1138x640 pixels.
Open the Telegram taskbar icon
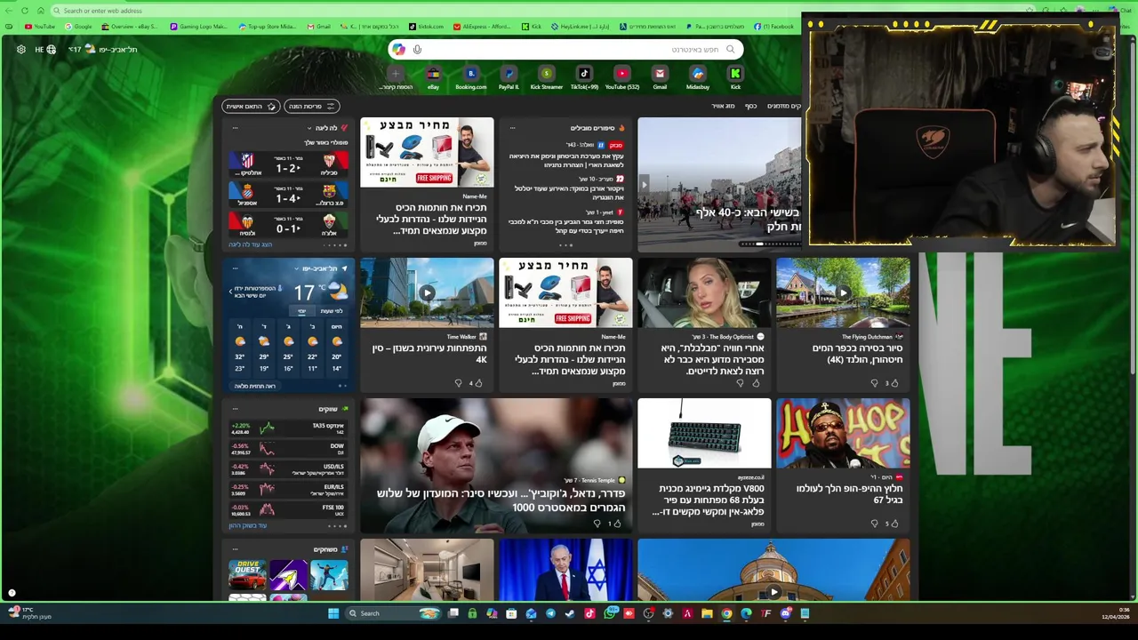coord(550,613)
